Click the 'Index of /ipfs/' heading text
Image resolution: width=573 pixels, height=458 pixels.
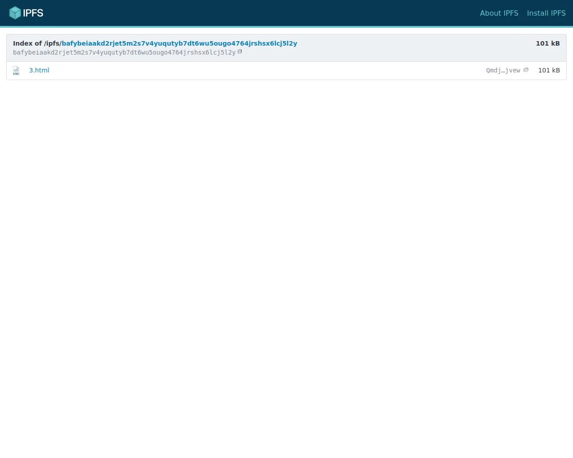point(37,43)
